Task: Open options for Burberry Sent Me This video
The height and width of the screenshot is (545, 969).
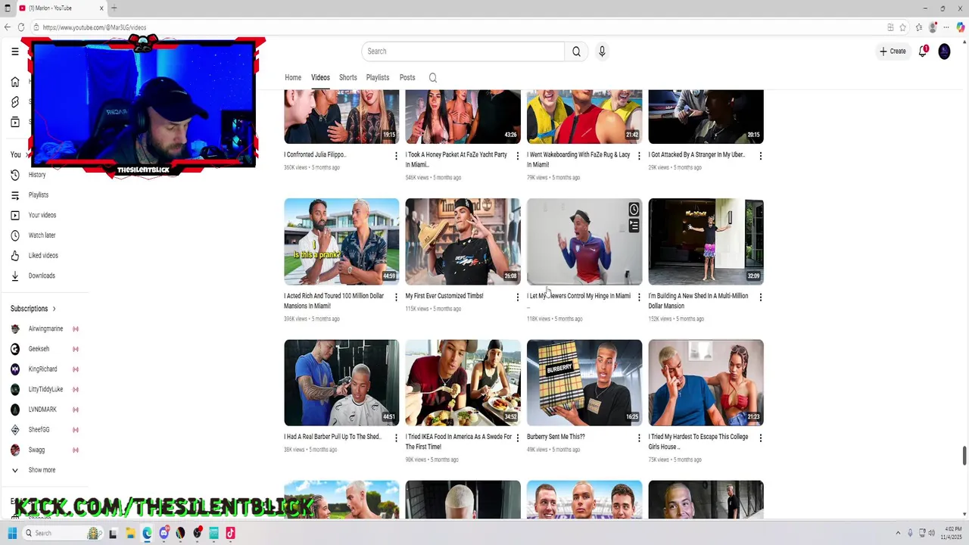Action: [639, 438]
